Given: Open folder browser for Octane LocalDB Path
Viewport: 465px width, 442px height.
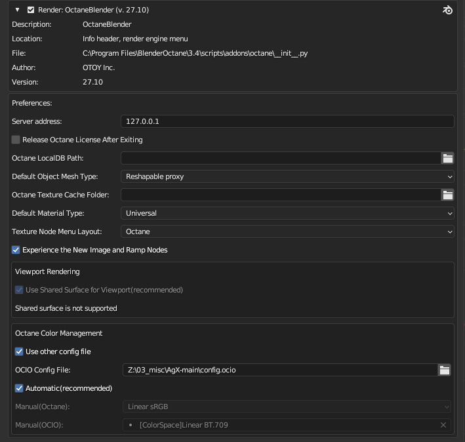Looking at the screenshot, I should pos(447,158).
